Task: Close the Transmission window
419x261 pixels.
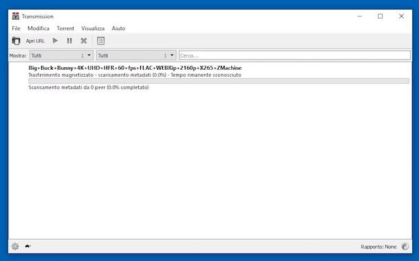Action: tap(401, 16)
